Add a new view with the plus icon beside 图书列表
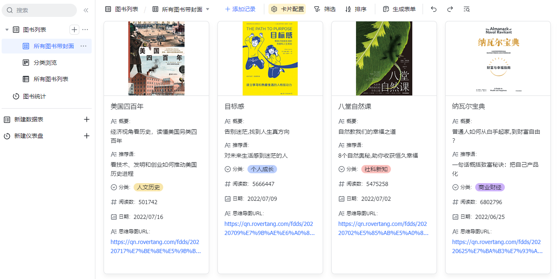 (74, 29)
